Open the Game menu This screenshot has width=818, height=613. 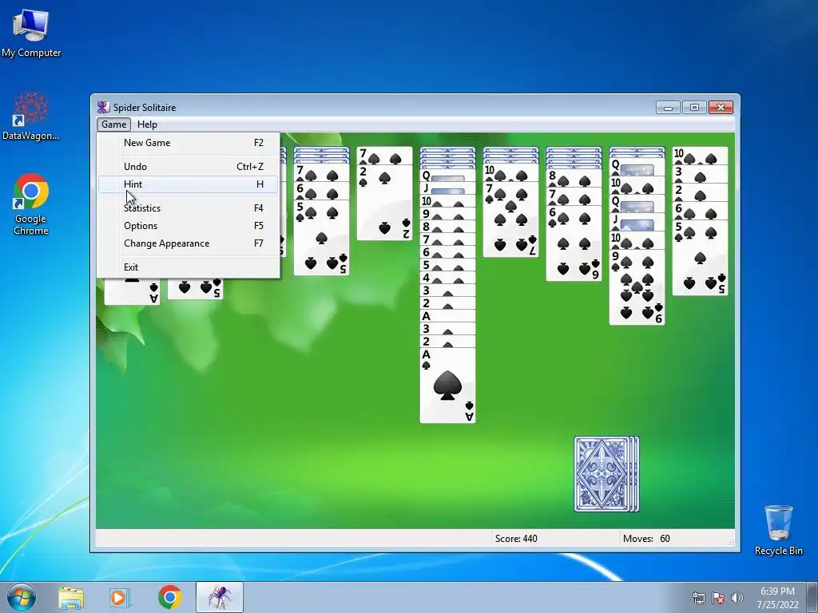[x=113, y=124]
